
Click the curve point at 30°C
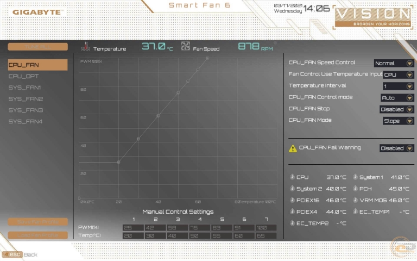pyautogui.click(x=138, y=139)
